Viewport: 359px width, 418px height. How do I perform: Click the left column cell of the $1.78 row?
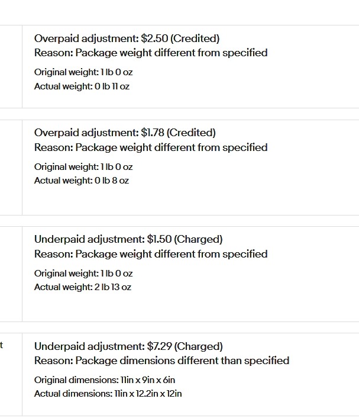pyautogui.click(x=11, y=168)
